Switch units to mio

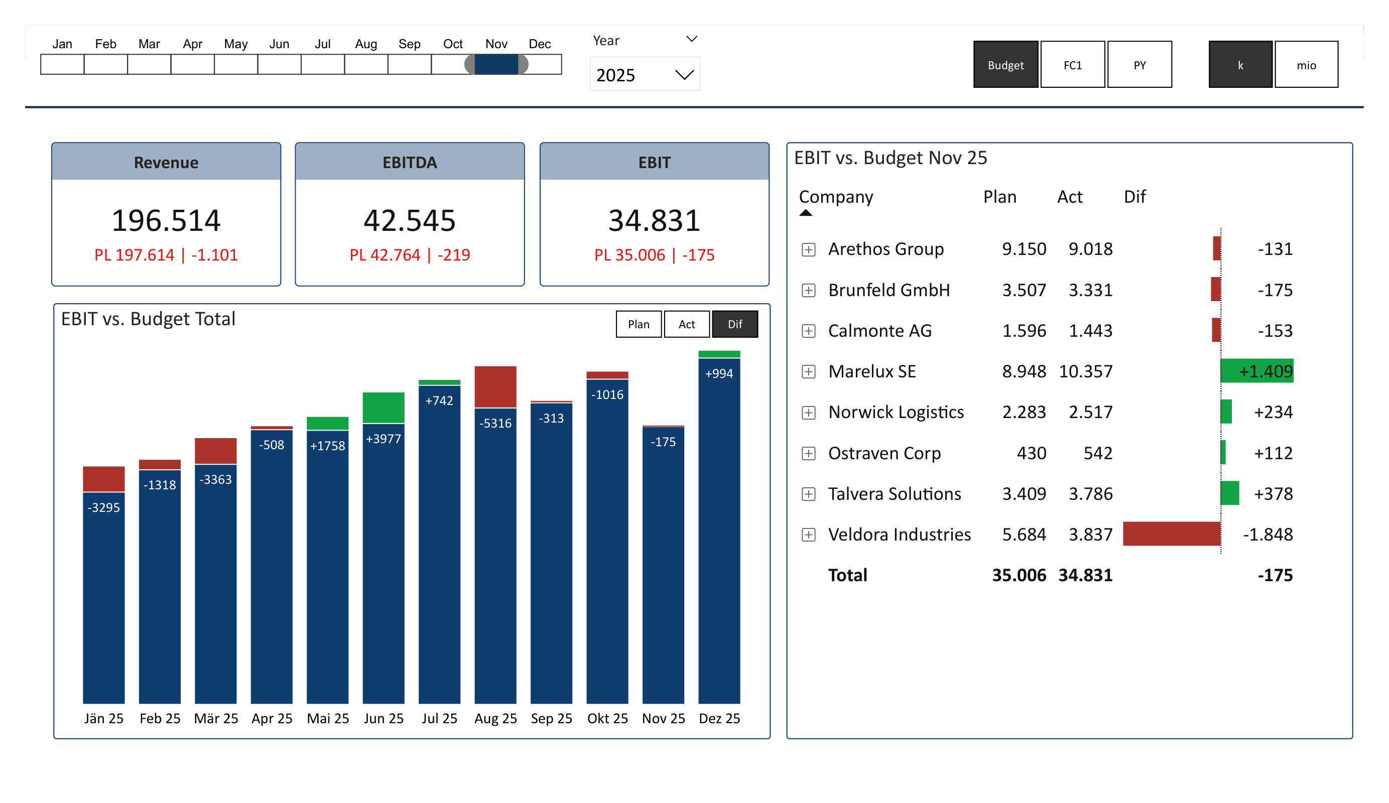pyautogui.click(x=1306, y=64)
